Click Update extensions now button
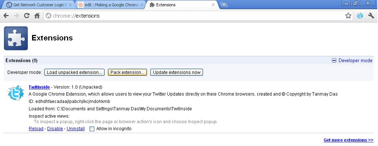Screen dimensions: 378x146 click(x=176, y=72)
